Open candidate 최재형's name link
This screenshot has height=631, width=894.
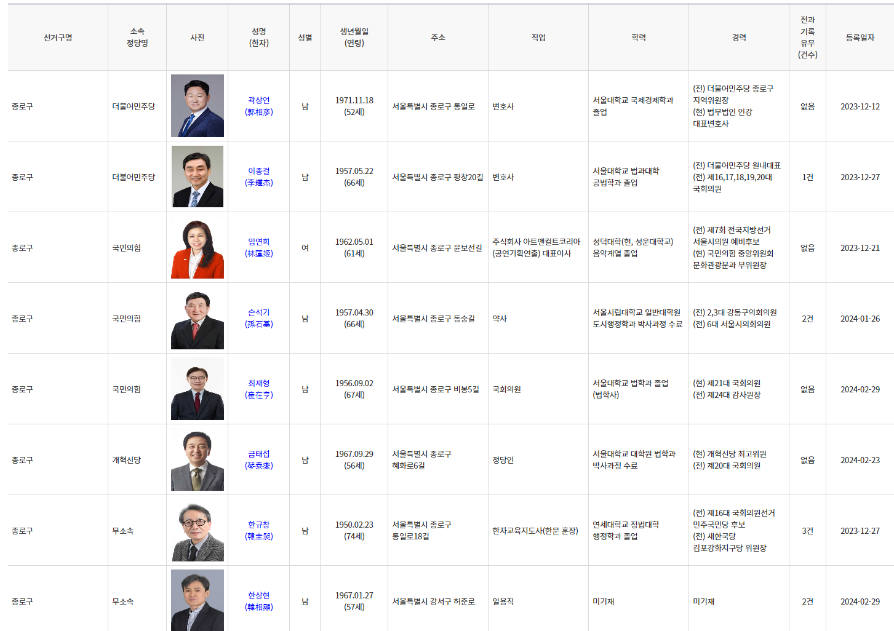tap(258, 389)
